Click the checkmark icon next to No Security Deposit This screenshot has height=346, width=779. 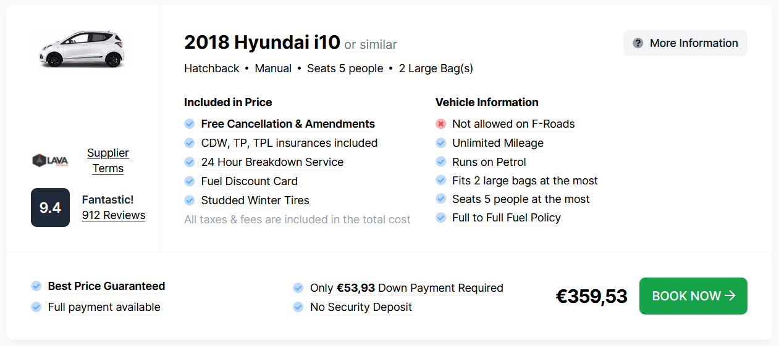298,307
